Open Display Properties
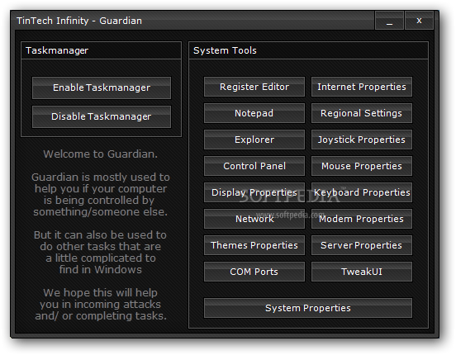Image resolution: width=456 pixels, height=355 pixels. click(254, 192)
